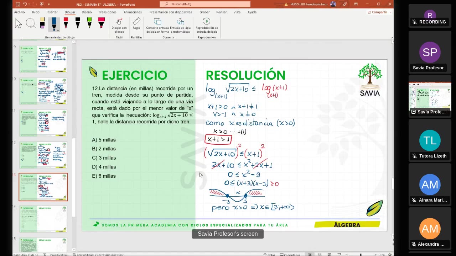456x256 pixels.
Task: Click Reproducción de entrada de lápiz
Action: [x=207, y=26]
